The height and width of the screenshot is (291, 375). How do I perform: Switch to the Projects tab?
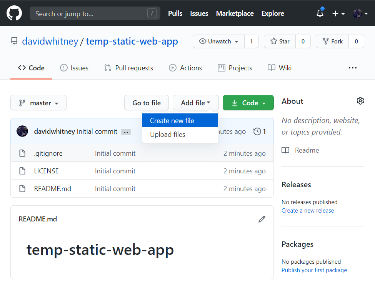(235, 68)
